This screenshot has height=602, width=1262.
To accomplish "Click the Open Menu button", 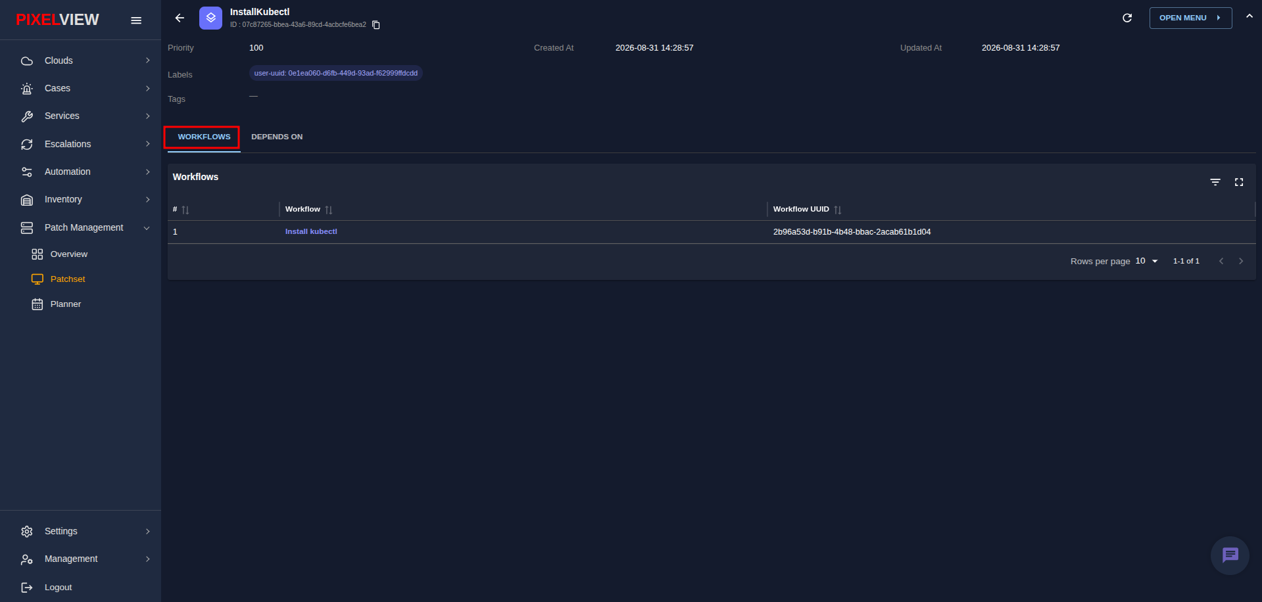I will (x=1190, y=18).
